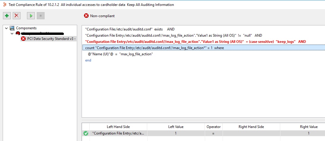Image resolution: width=325 pixels, height=141 pixels.
Task: Run the compliance test with the play button
Action: click(31, 16)
